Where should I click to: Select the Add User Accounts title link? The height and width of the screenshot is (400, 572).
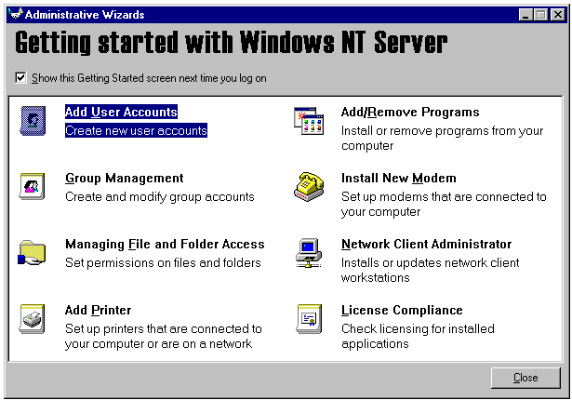tap(121, 113)
